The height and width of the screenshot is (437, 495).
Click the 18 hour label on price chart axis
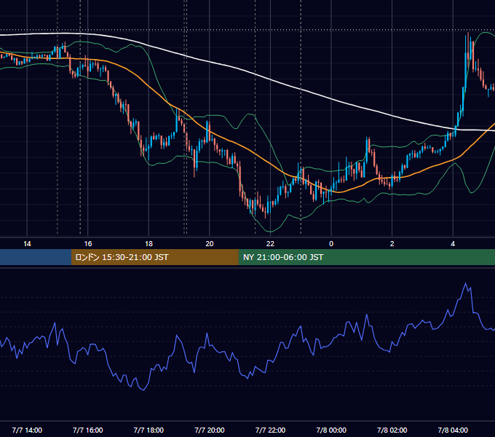148,244
